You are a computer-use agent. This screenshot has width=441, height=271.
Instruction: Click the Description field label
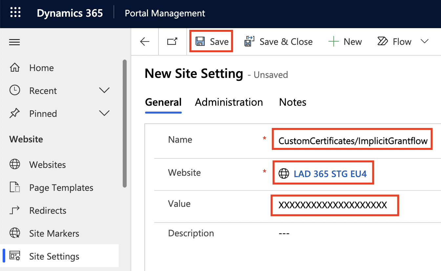[x=191, y=233]
